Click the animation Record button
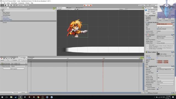This screenshot has height=99, width=176. 2,59
